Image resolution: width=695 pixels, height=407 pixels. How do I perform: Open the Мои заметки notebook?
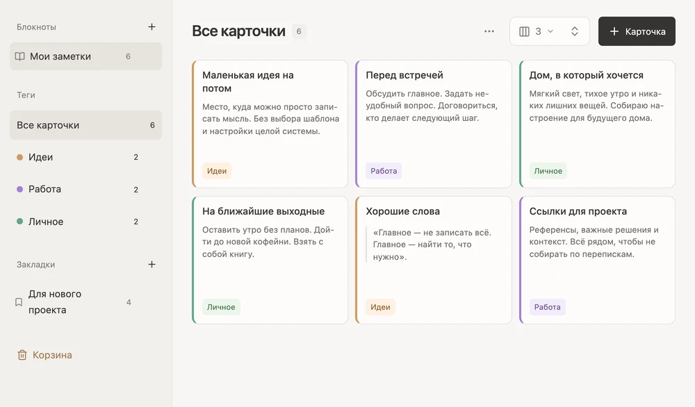coord(86,56)
